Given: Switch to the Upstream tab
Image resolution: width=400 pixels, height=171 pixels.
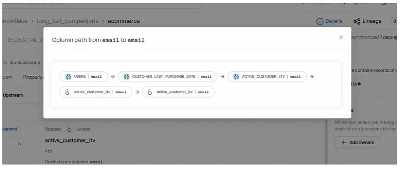Looking at the screenshot, I should click(13, 95).
